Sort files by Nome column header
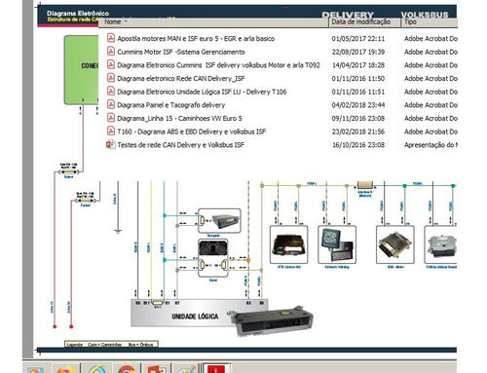The height and width of the screenshot is (373, 487). [213, 22]
